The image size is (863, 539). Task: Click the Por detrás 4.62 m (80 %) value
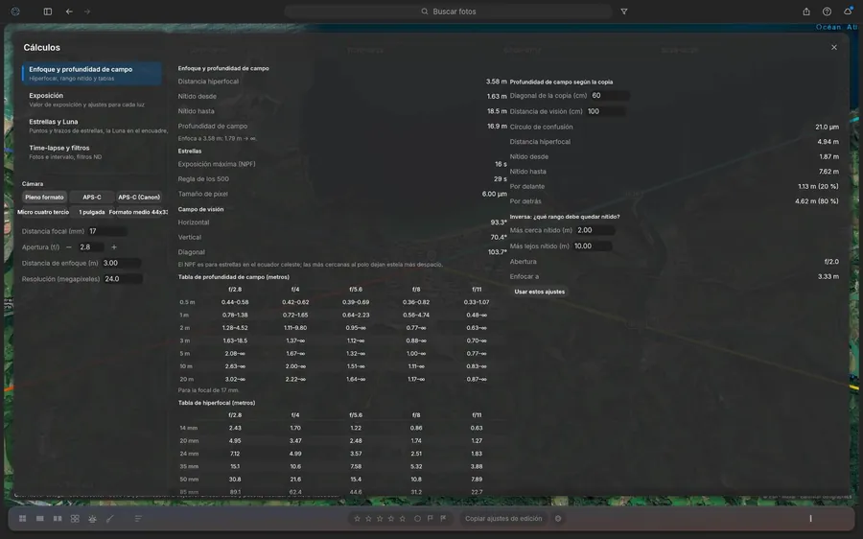[x=817, y=201]
